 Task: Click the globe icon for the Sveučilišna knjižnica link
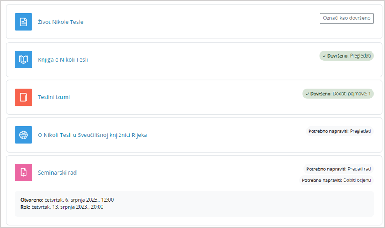tap(24, 135)
